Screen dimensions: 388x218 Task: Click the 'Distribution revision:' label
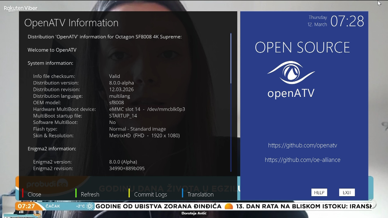pos(56,89)
